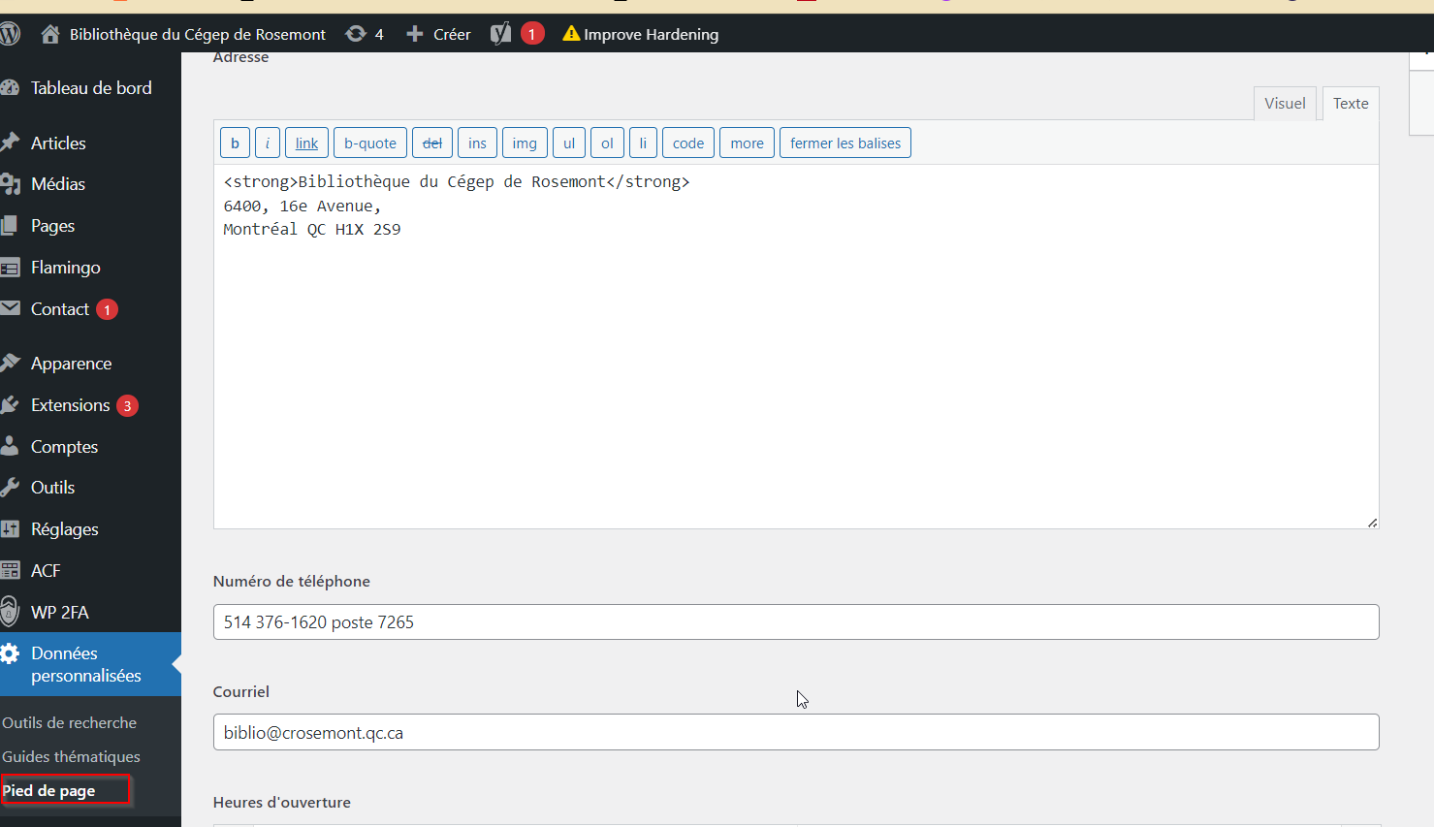Grab the address textarea resize handle

click(x=1372, y=523)
